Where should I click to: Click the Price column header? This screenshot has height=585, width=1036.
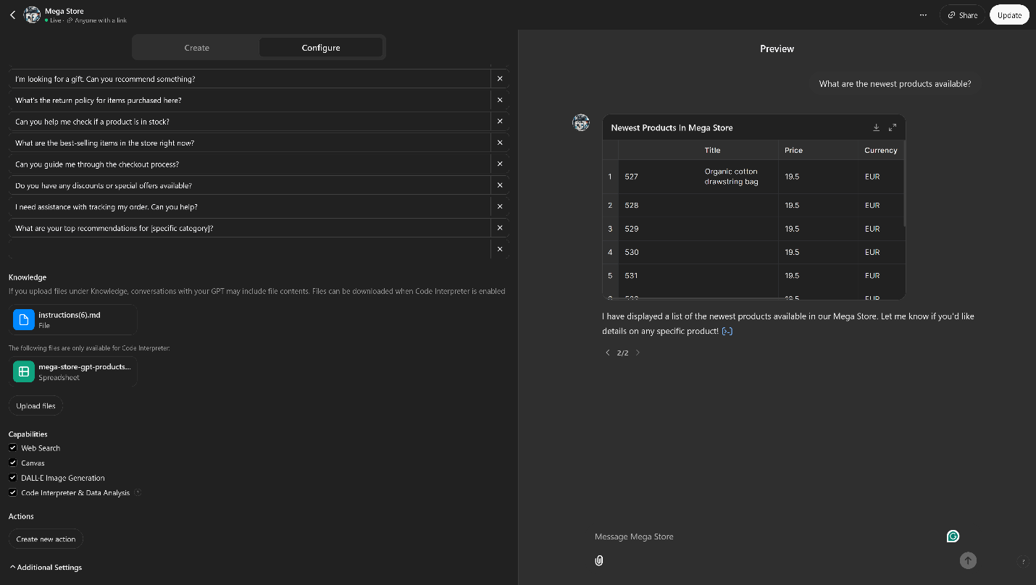[793, 151]
